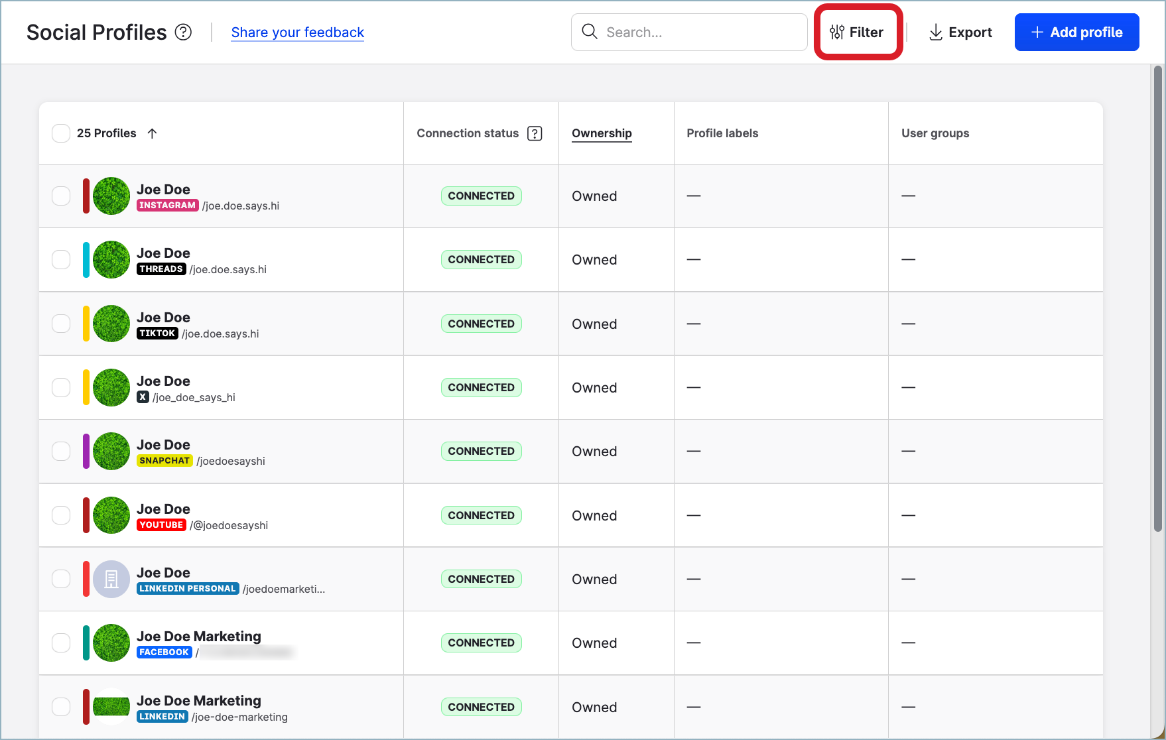Click the TikTok badge on joe.doe.says.hi
The height and width of the screenshot is (740, 1166).
tap(157, 334)
